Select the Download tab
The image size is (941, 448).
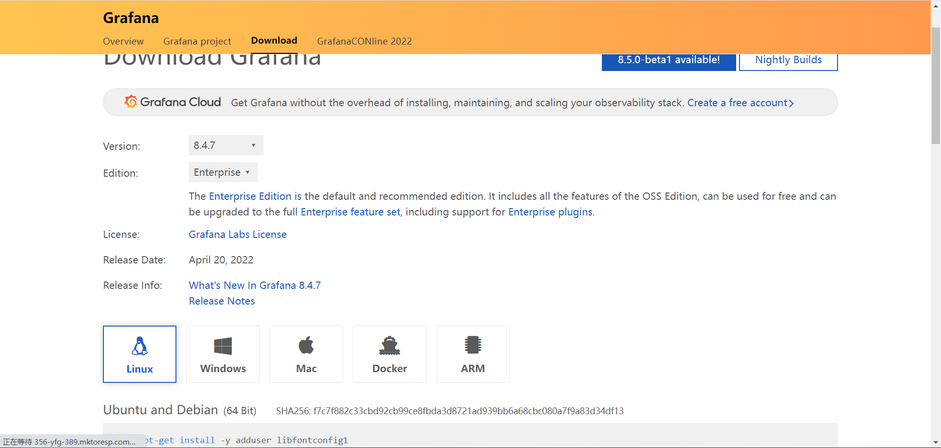pos(274,41)
